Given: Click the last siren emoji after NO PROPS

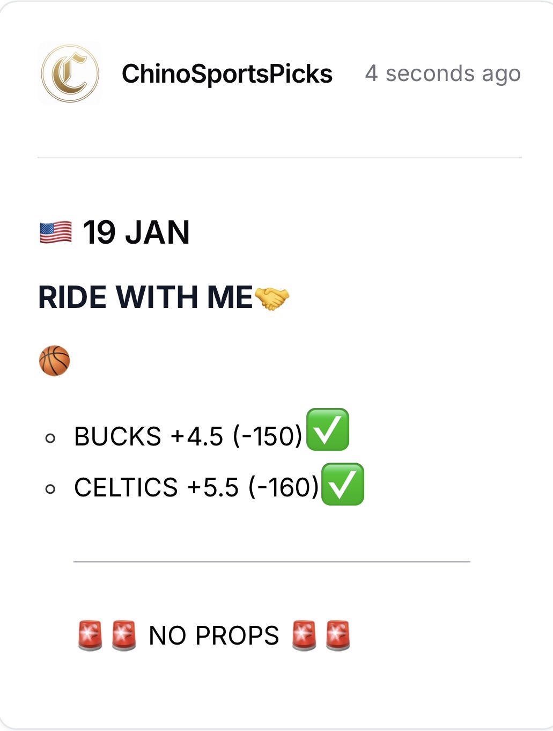Looking at the screenshot, I should point(338,635).
